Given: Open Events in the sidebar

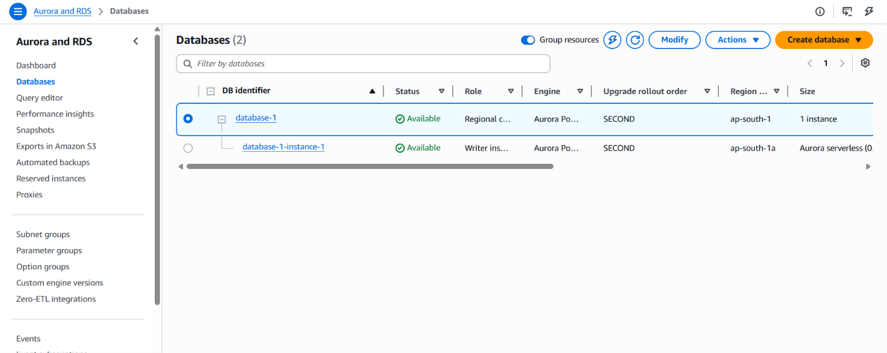Looking at the screenshot, I should pos(28,339).
